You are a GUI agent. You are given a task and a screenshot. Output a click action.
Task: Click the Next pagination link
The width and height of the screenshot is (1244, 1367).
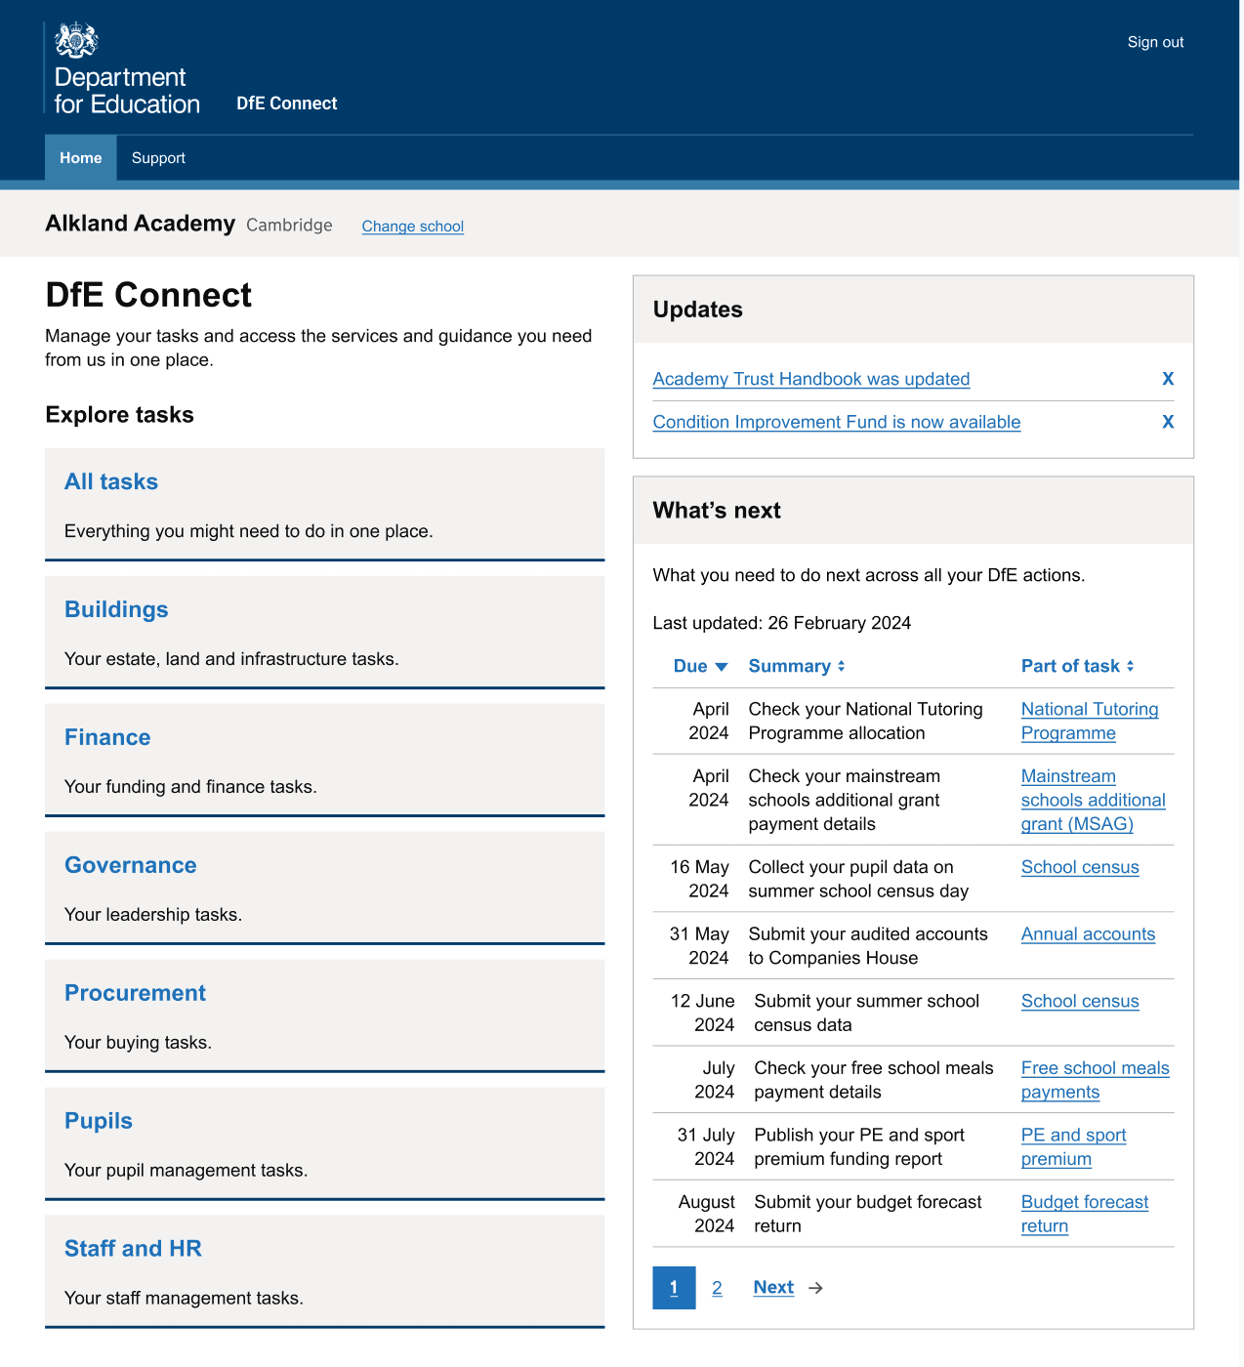pyautogui.click(x=773, y=1288)
